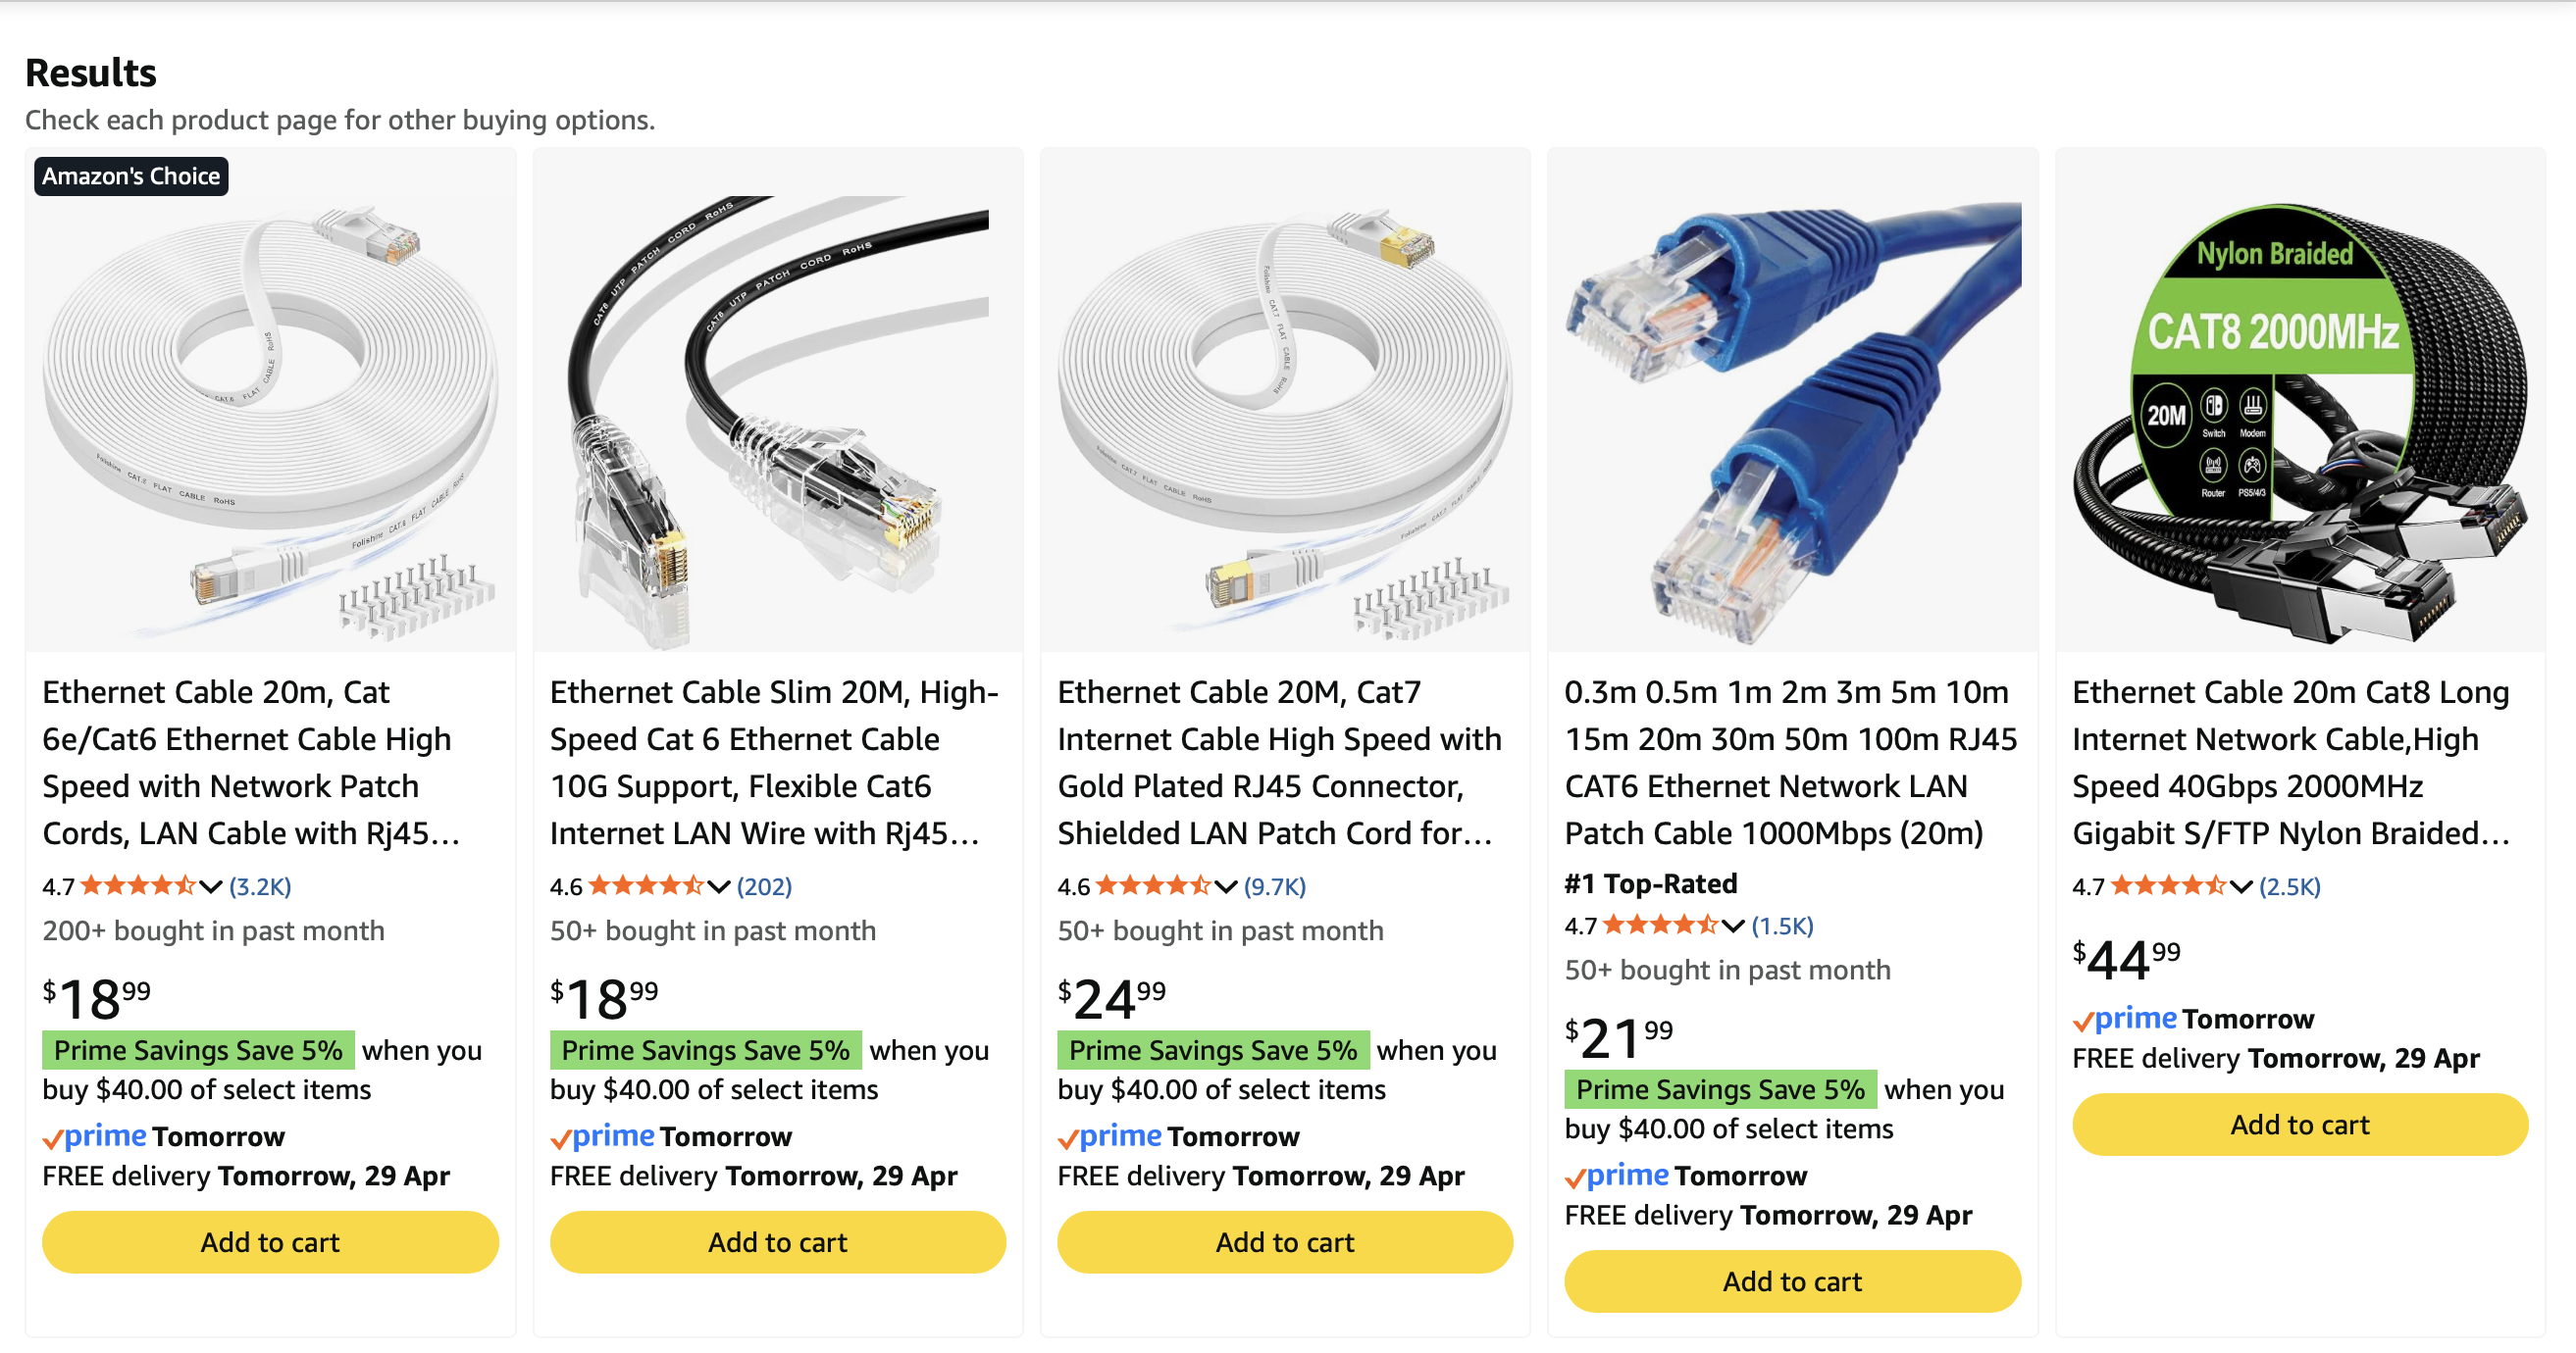The width and height of the screenshot is (2576, 1353).
Task: Add the Cat8 nylon braided cable to cart
Action: tap(2300, 1125)
